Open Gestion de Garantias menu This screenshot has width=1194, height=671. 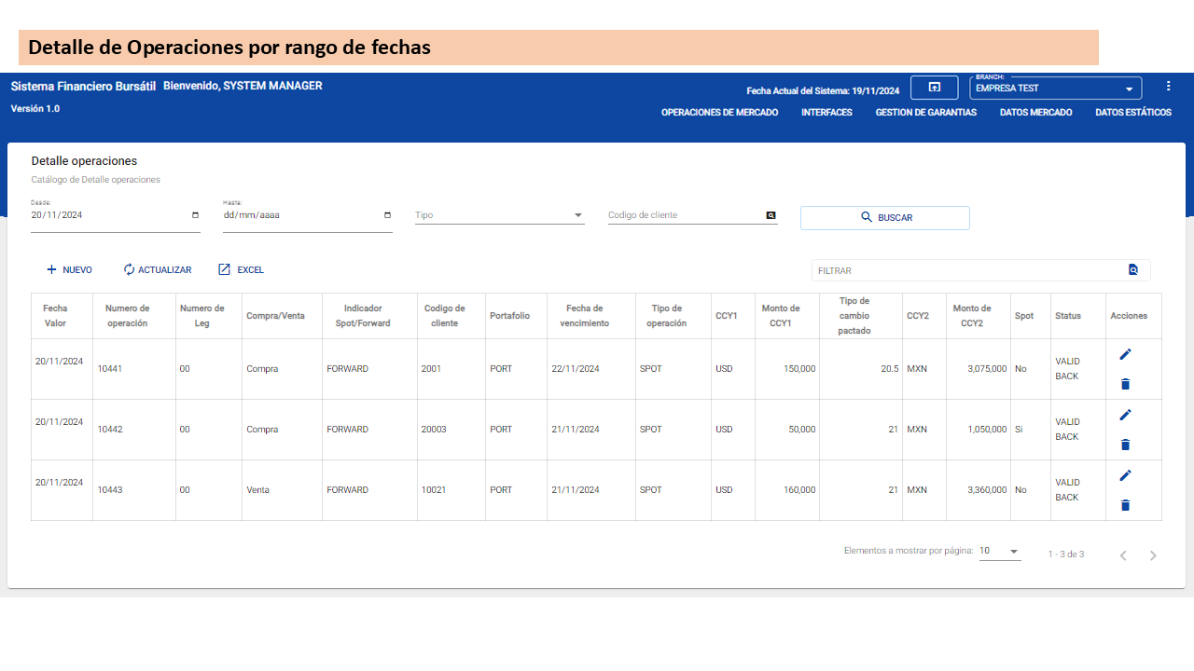(925, 113)
